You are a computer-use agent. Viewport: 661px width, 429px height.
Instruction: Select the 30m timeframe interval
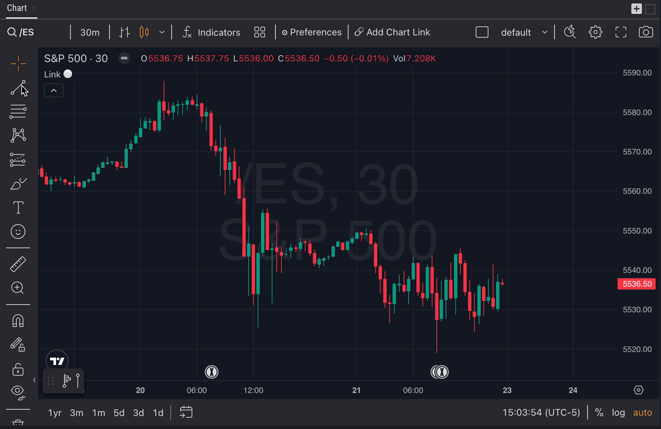[x=89, y=32]
